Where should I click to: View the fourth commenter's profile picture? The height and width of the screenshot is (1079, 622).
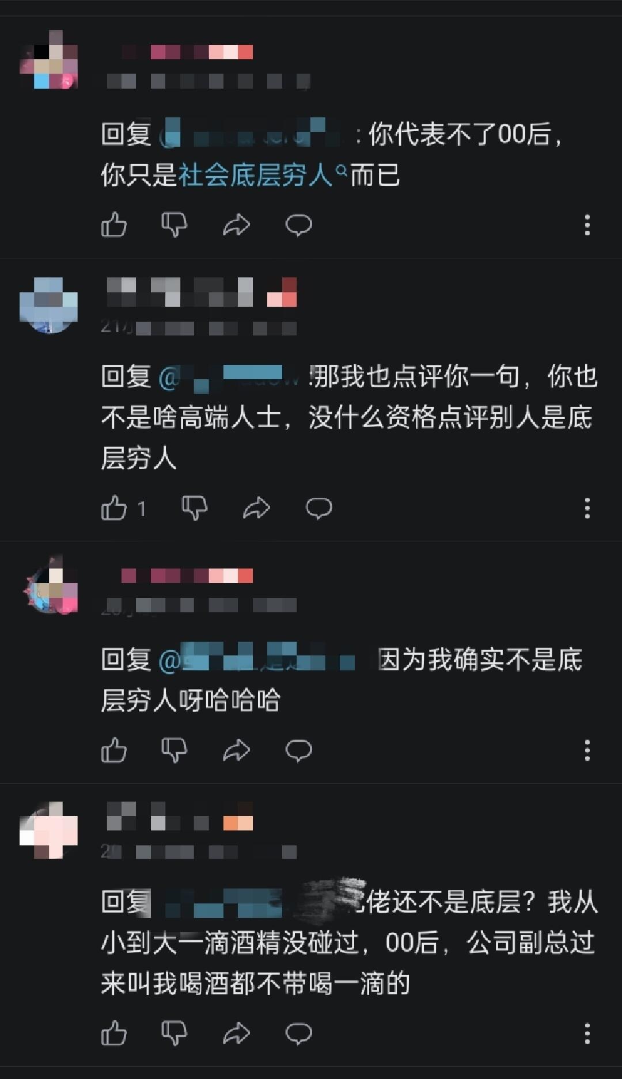tap(49, 830)
